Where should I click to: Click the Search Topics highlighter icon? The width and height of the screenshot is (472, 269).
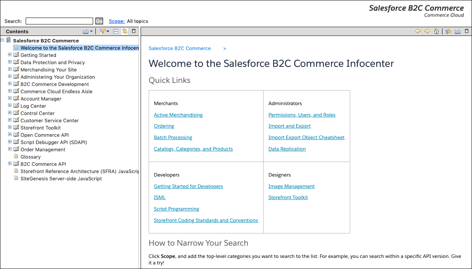pos(102,31)
